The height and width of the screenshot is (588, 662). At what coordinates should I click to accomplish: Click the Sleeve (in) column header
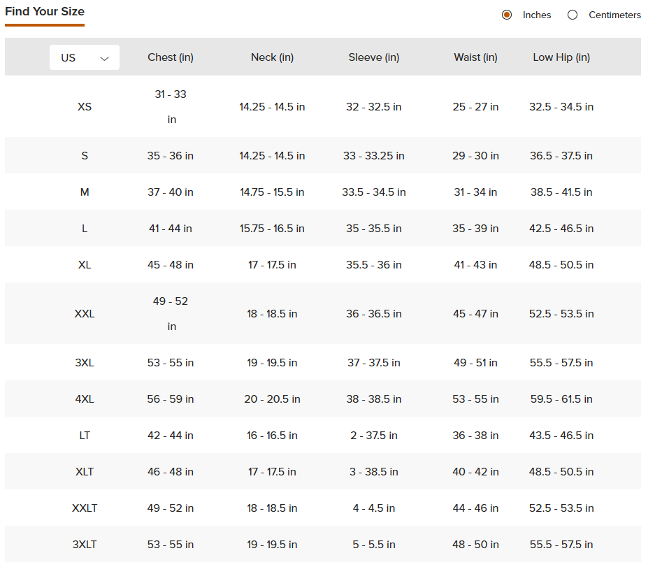373,57
